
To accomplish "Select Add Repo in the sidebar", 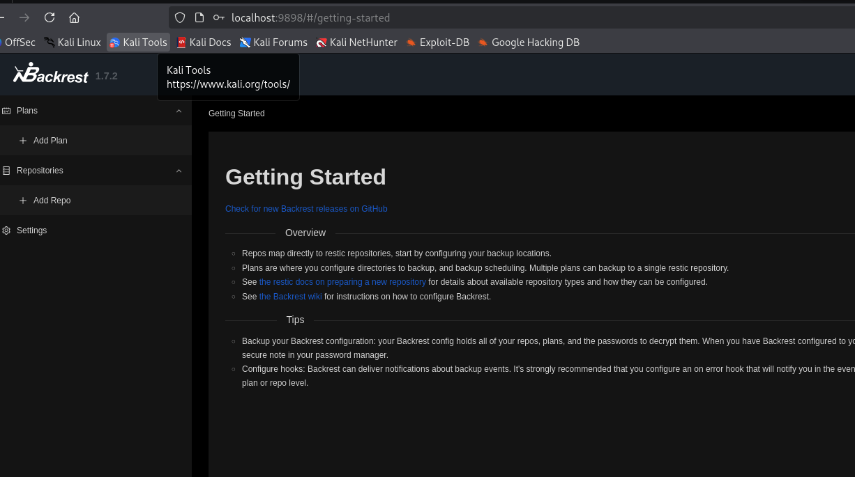I will coord(52,201).
